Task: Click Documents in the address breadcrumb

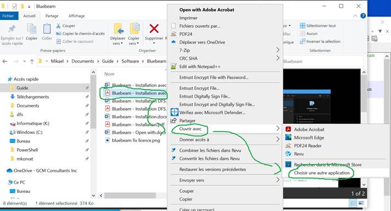Action: 83,61
